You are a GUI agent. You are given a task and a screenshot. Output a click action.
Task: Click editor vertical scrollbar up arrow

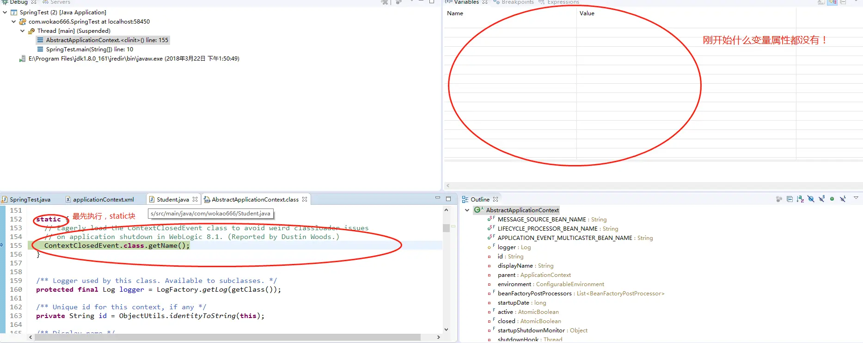(446, 210)
